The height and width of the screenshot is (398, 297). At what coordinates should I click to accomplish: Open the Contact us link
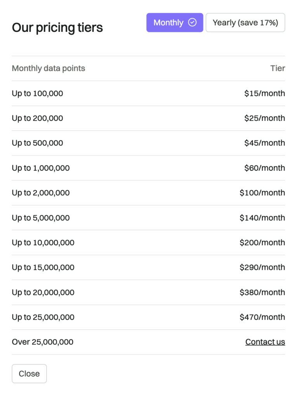[265, 342]
